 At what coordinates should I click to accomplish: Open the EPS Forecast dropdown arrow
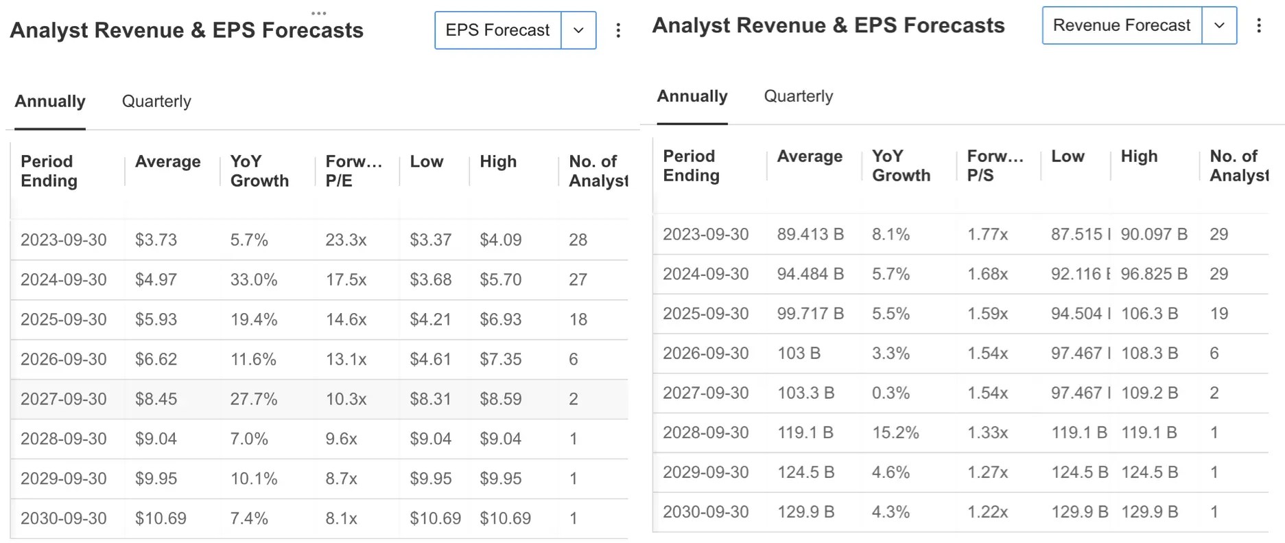click(x=578, y=30)
